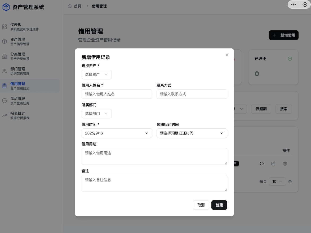Click the edit pencil icon in table row
311x233 pixels.
click(x=273, y=164)
